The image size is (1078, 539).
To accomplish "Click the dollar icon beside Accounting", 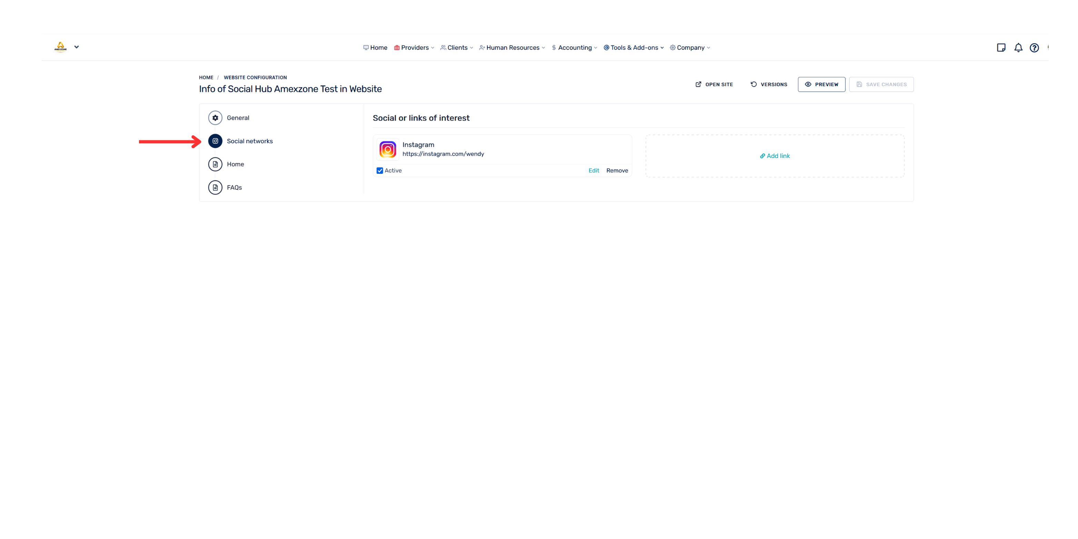I will click(x=554, y=48).
